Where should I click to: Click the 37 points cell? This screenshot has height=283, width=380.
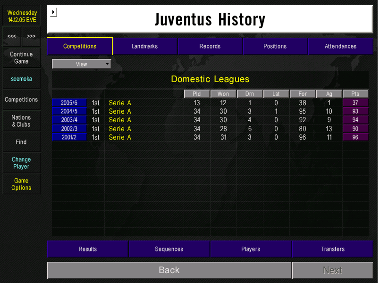click(355, 103)
